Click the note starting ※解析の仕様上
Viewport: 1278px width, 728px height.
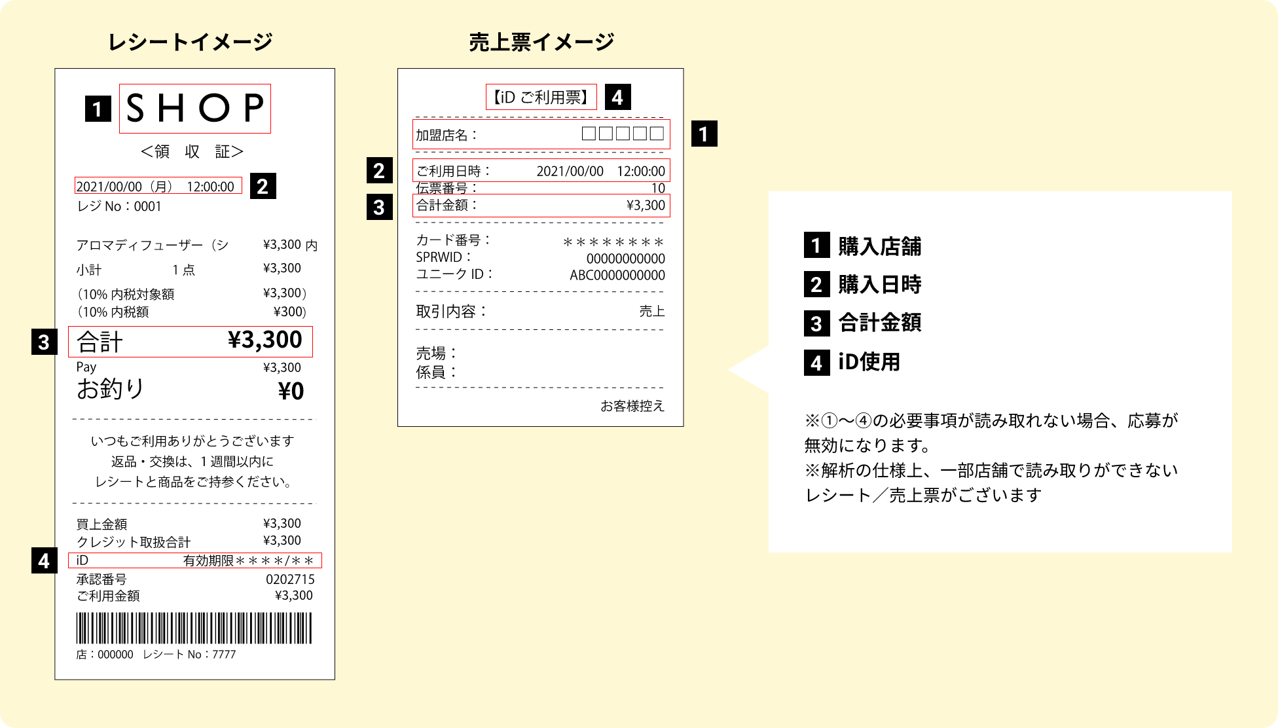pyautogui.click(x=991, y=482)
